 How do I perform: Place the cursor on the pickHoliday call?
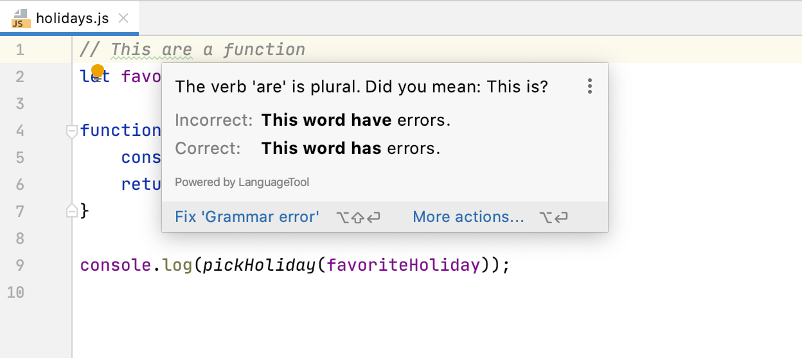coord(258,265)
